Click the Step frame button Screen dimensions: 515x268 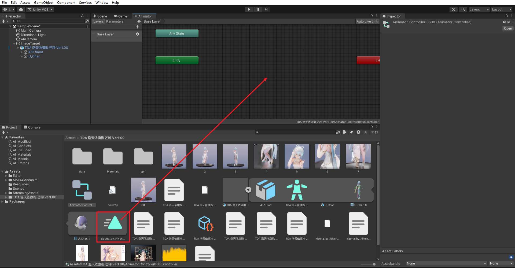pos(266,9)
